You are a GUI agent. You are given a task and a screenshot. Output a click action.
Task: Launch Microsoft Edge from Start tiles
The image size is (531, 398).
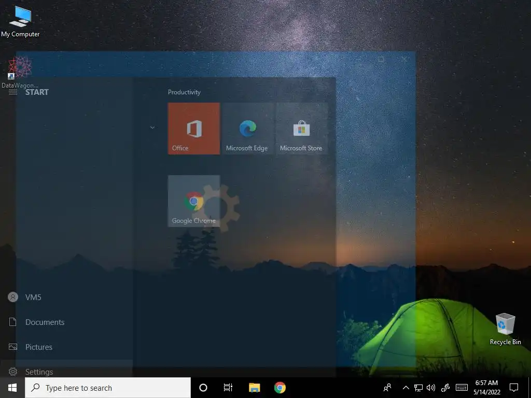point(247,129)
